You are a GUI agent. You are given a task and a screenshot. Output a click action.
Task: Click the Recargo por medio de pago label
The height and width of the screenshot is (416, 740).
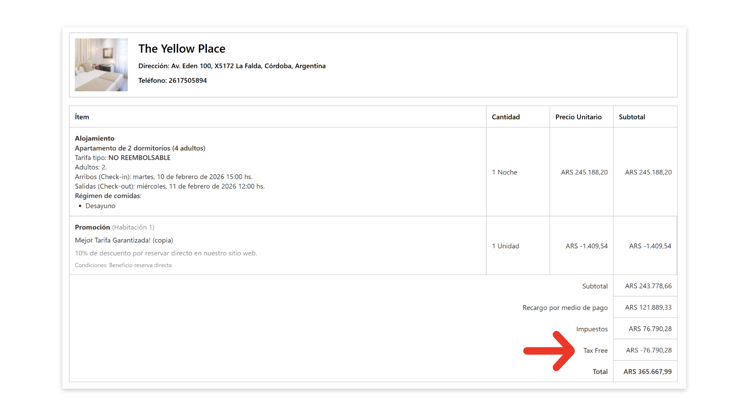tap(565, 308)
